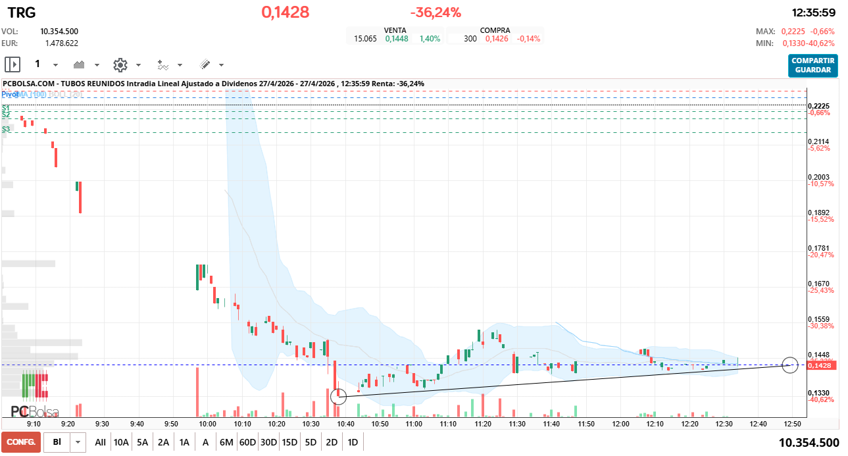Image resolution: width=848 pixels, height=456 pixels.
Task: Click the PCBolsa logo on chart
Action: tap(34, 412)
